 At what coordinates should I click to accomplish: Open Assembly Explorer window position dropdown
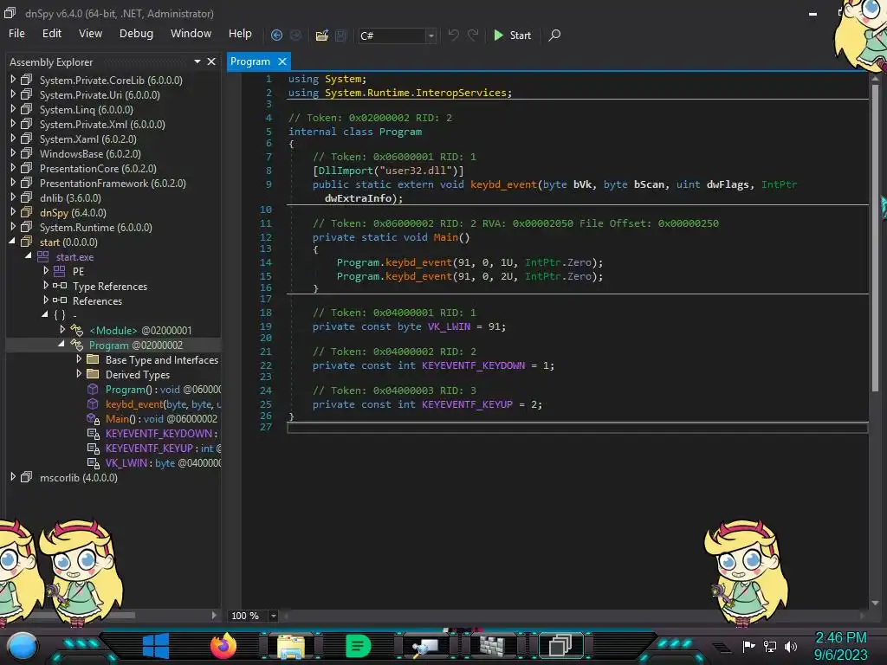(x=197, y=61)
